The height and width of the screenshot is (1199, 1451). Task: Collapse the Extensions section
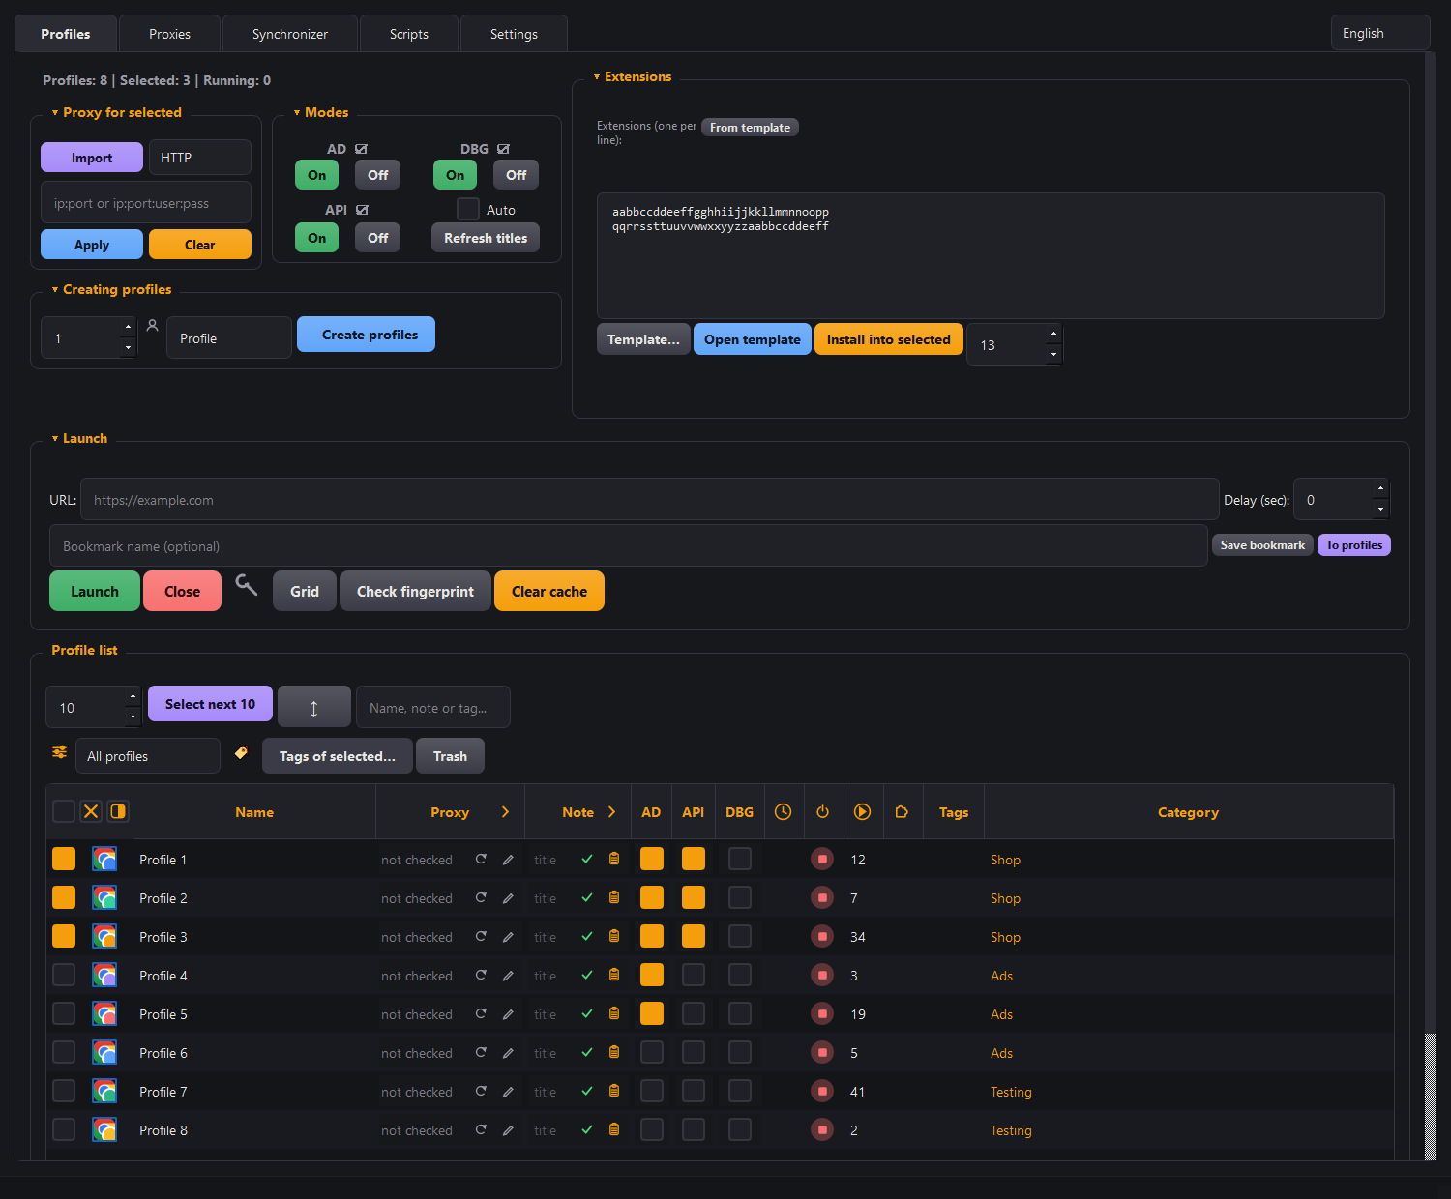point(597,77)
